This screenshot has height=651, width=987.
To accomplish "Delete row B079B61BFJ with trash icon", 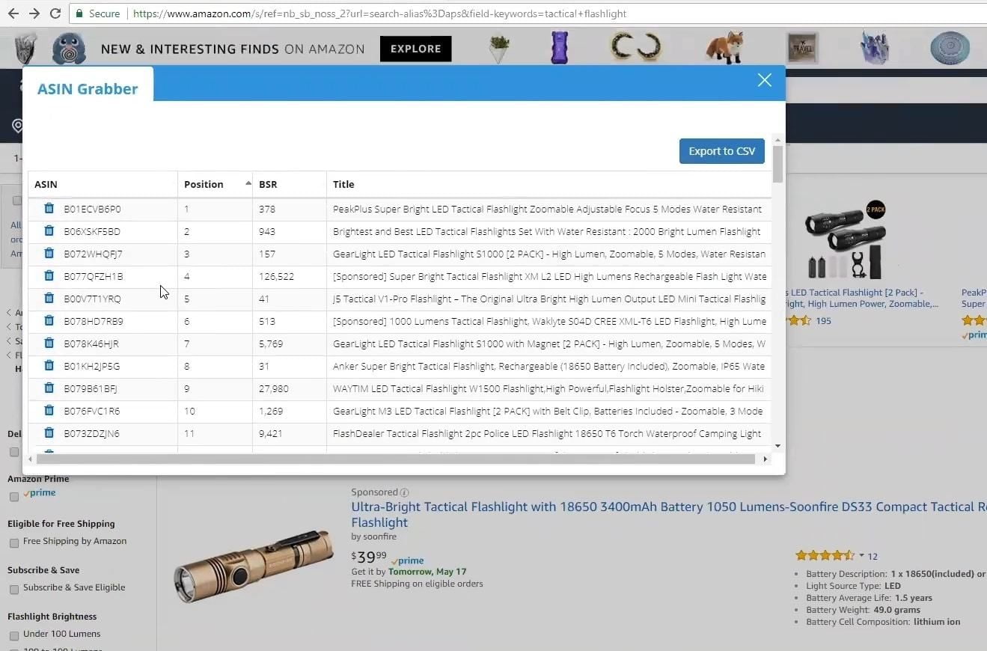I will [49, 388].
